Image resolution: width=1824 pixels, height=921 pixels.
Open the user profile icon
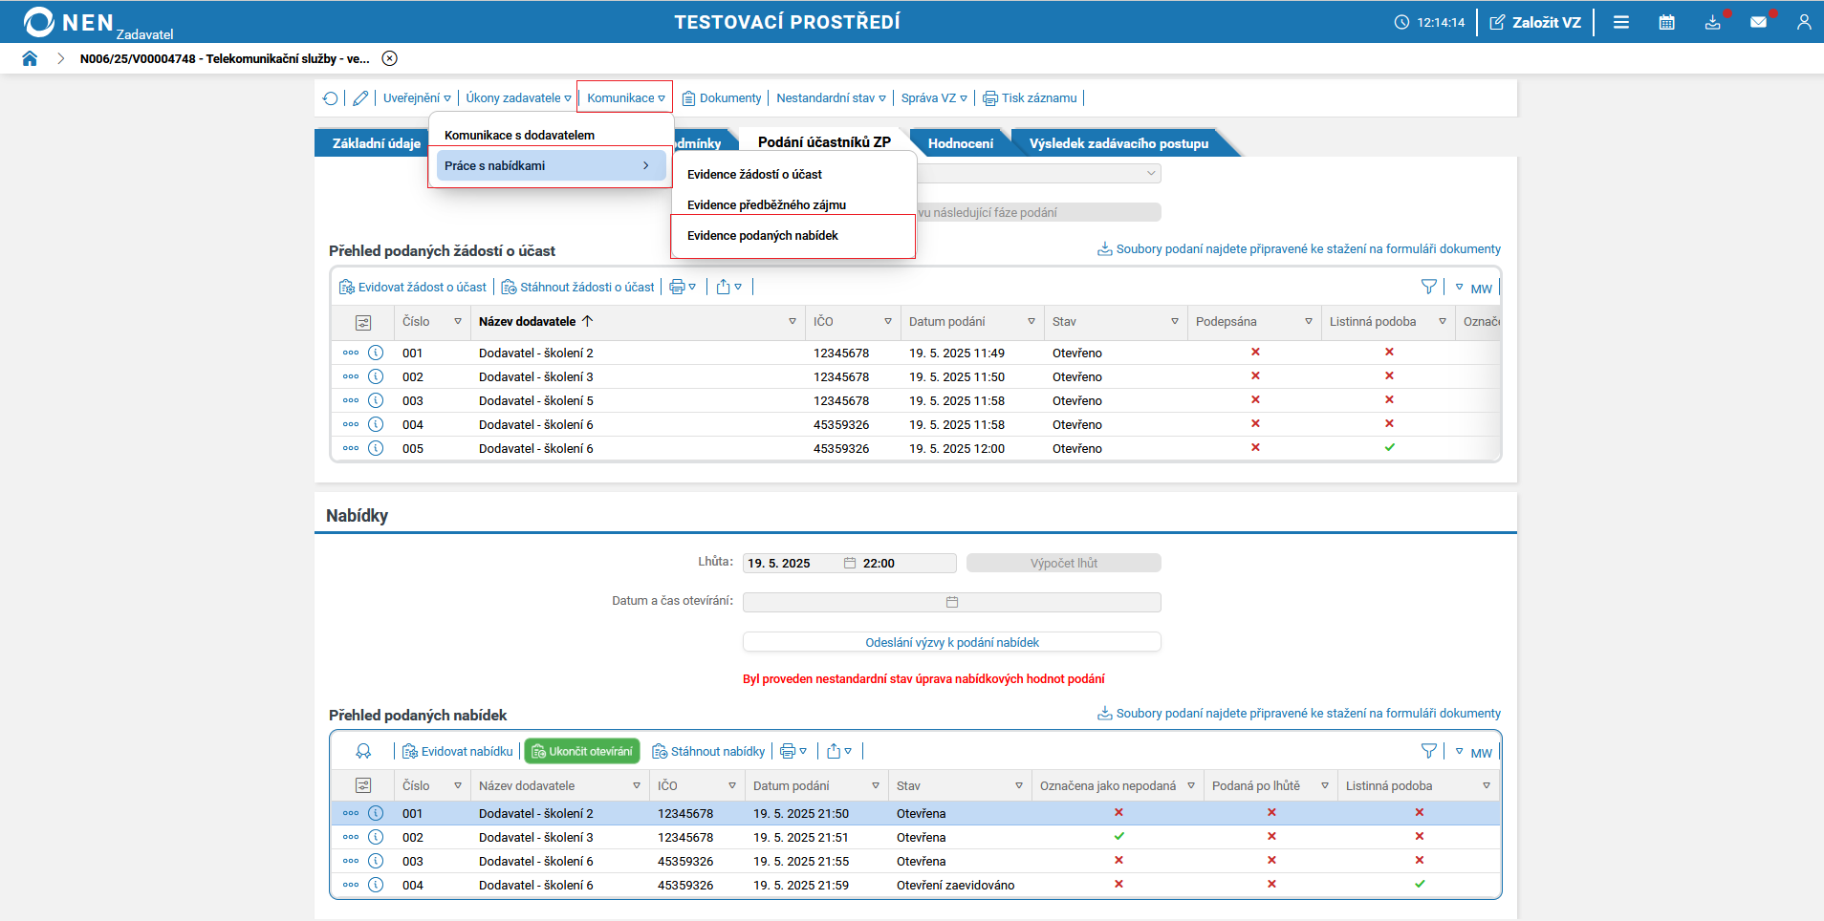(1803, 22)
